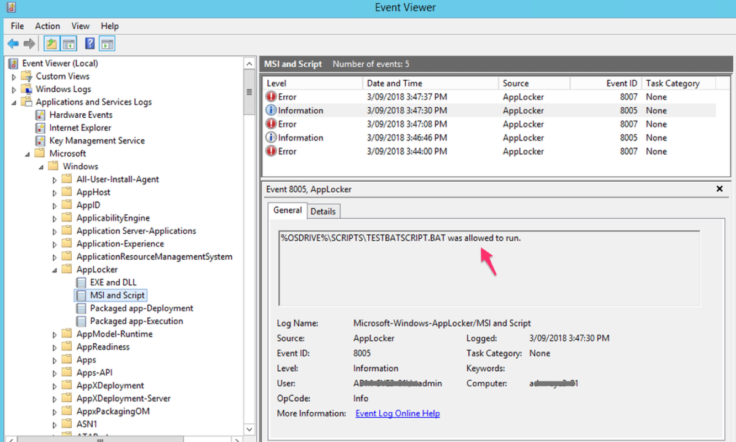Switch to the Details tab
736x442 pixels.
(324, 211)
